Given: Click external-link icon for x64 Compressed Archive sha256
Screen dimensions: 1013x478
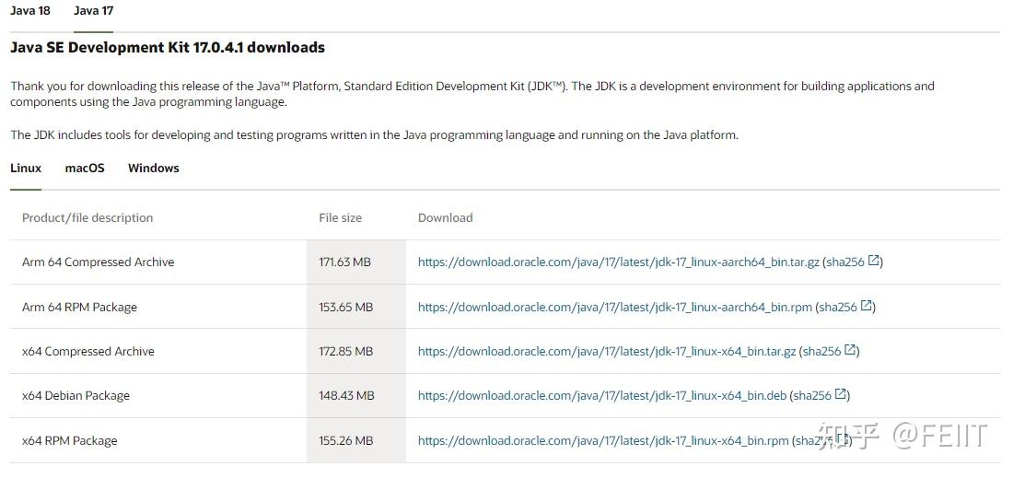Looking at the screenshot, I should (850, 350).
